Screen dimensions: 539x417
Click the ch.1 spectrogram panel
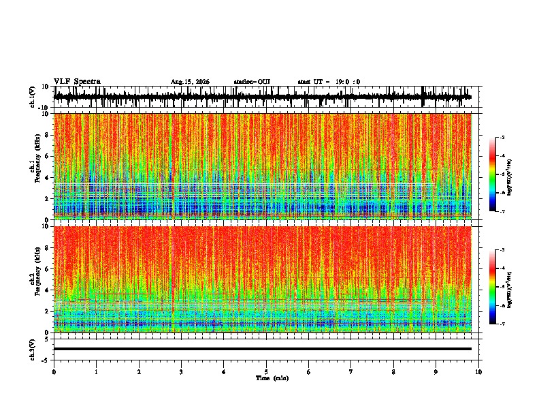[263, 166]
